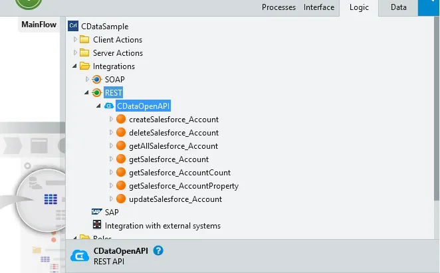Viewport: 440px width, 273px height.
Task: Click the MainFlow label
Action: tap(39, 25)
